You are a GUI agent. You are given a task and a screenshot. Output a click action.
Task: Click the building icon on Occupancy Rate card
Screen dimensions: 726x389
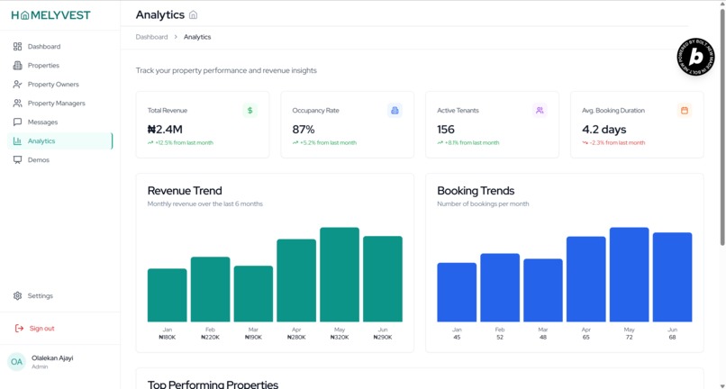pos(395,110)
